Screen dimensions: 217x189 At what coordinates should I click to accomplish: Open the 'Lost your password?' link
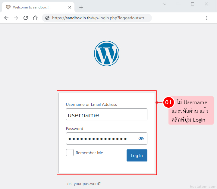(x=83, y=184)
